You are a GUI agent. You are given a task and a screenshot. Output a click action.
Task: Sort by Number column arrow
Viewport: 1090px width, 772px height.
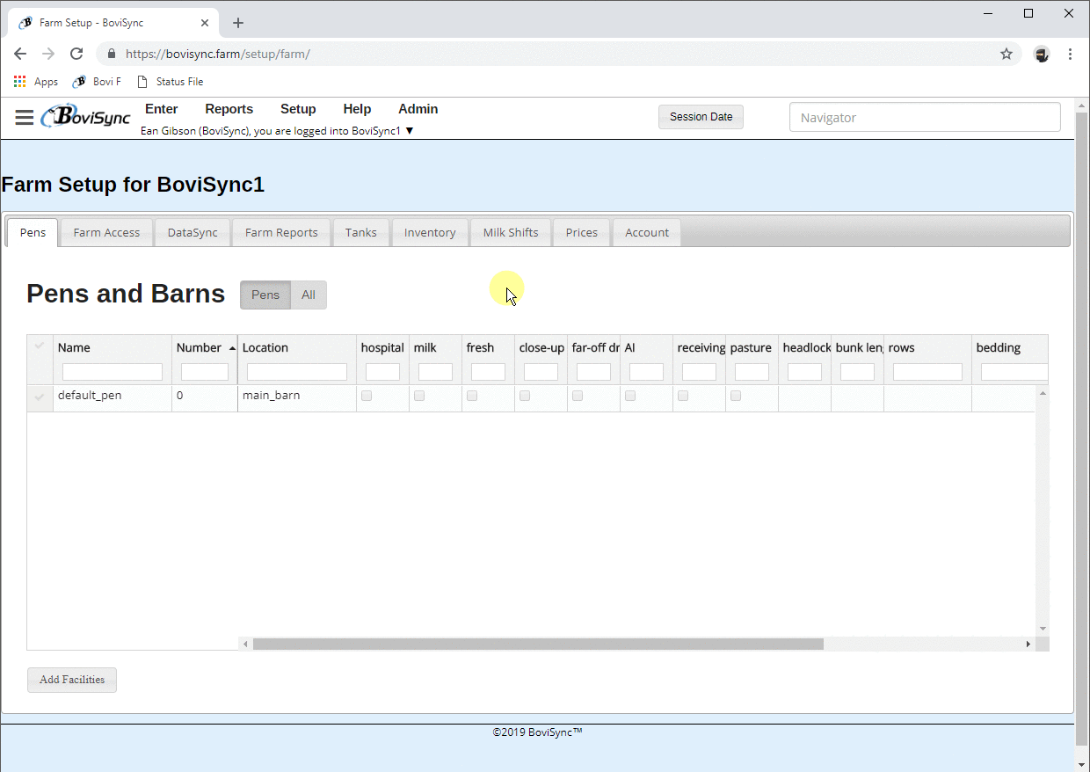tap(232, 348)
